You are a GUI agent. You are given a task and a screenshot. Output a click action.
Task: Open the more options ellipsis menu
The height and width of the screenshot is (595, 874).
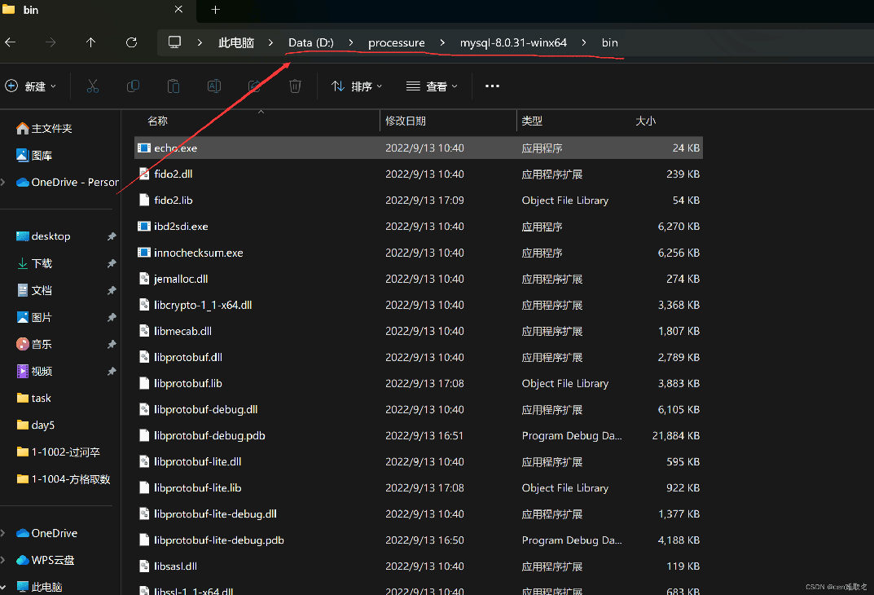coord(492,86)
